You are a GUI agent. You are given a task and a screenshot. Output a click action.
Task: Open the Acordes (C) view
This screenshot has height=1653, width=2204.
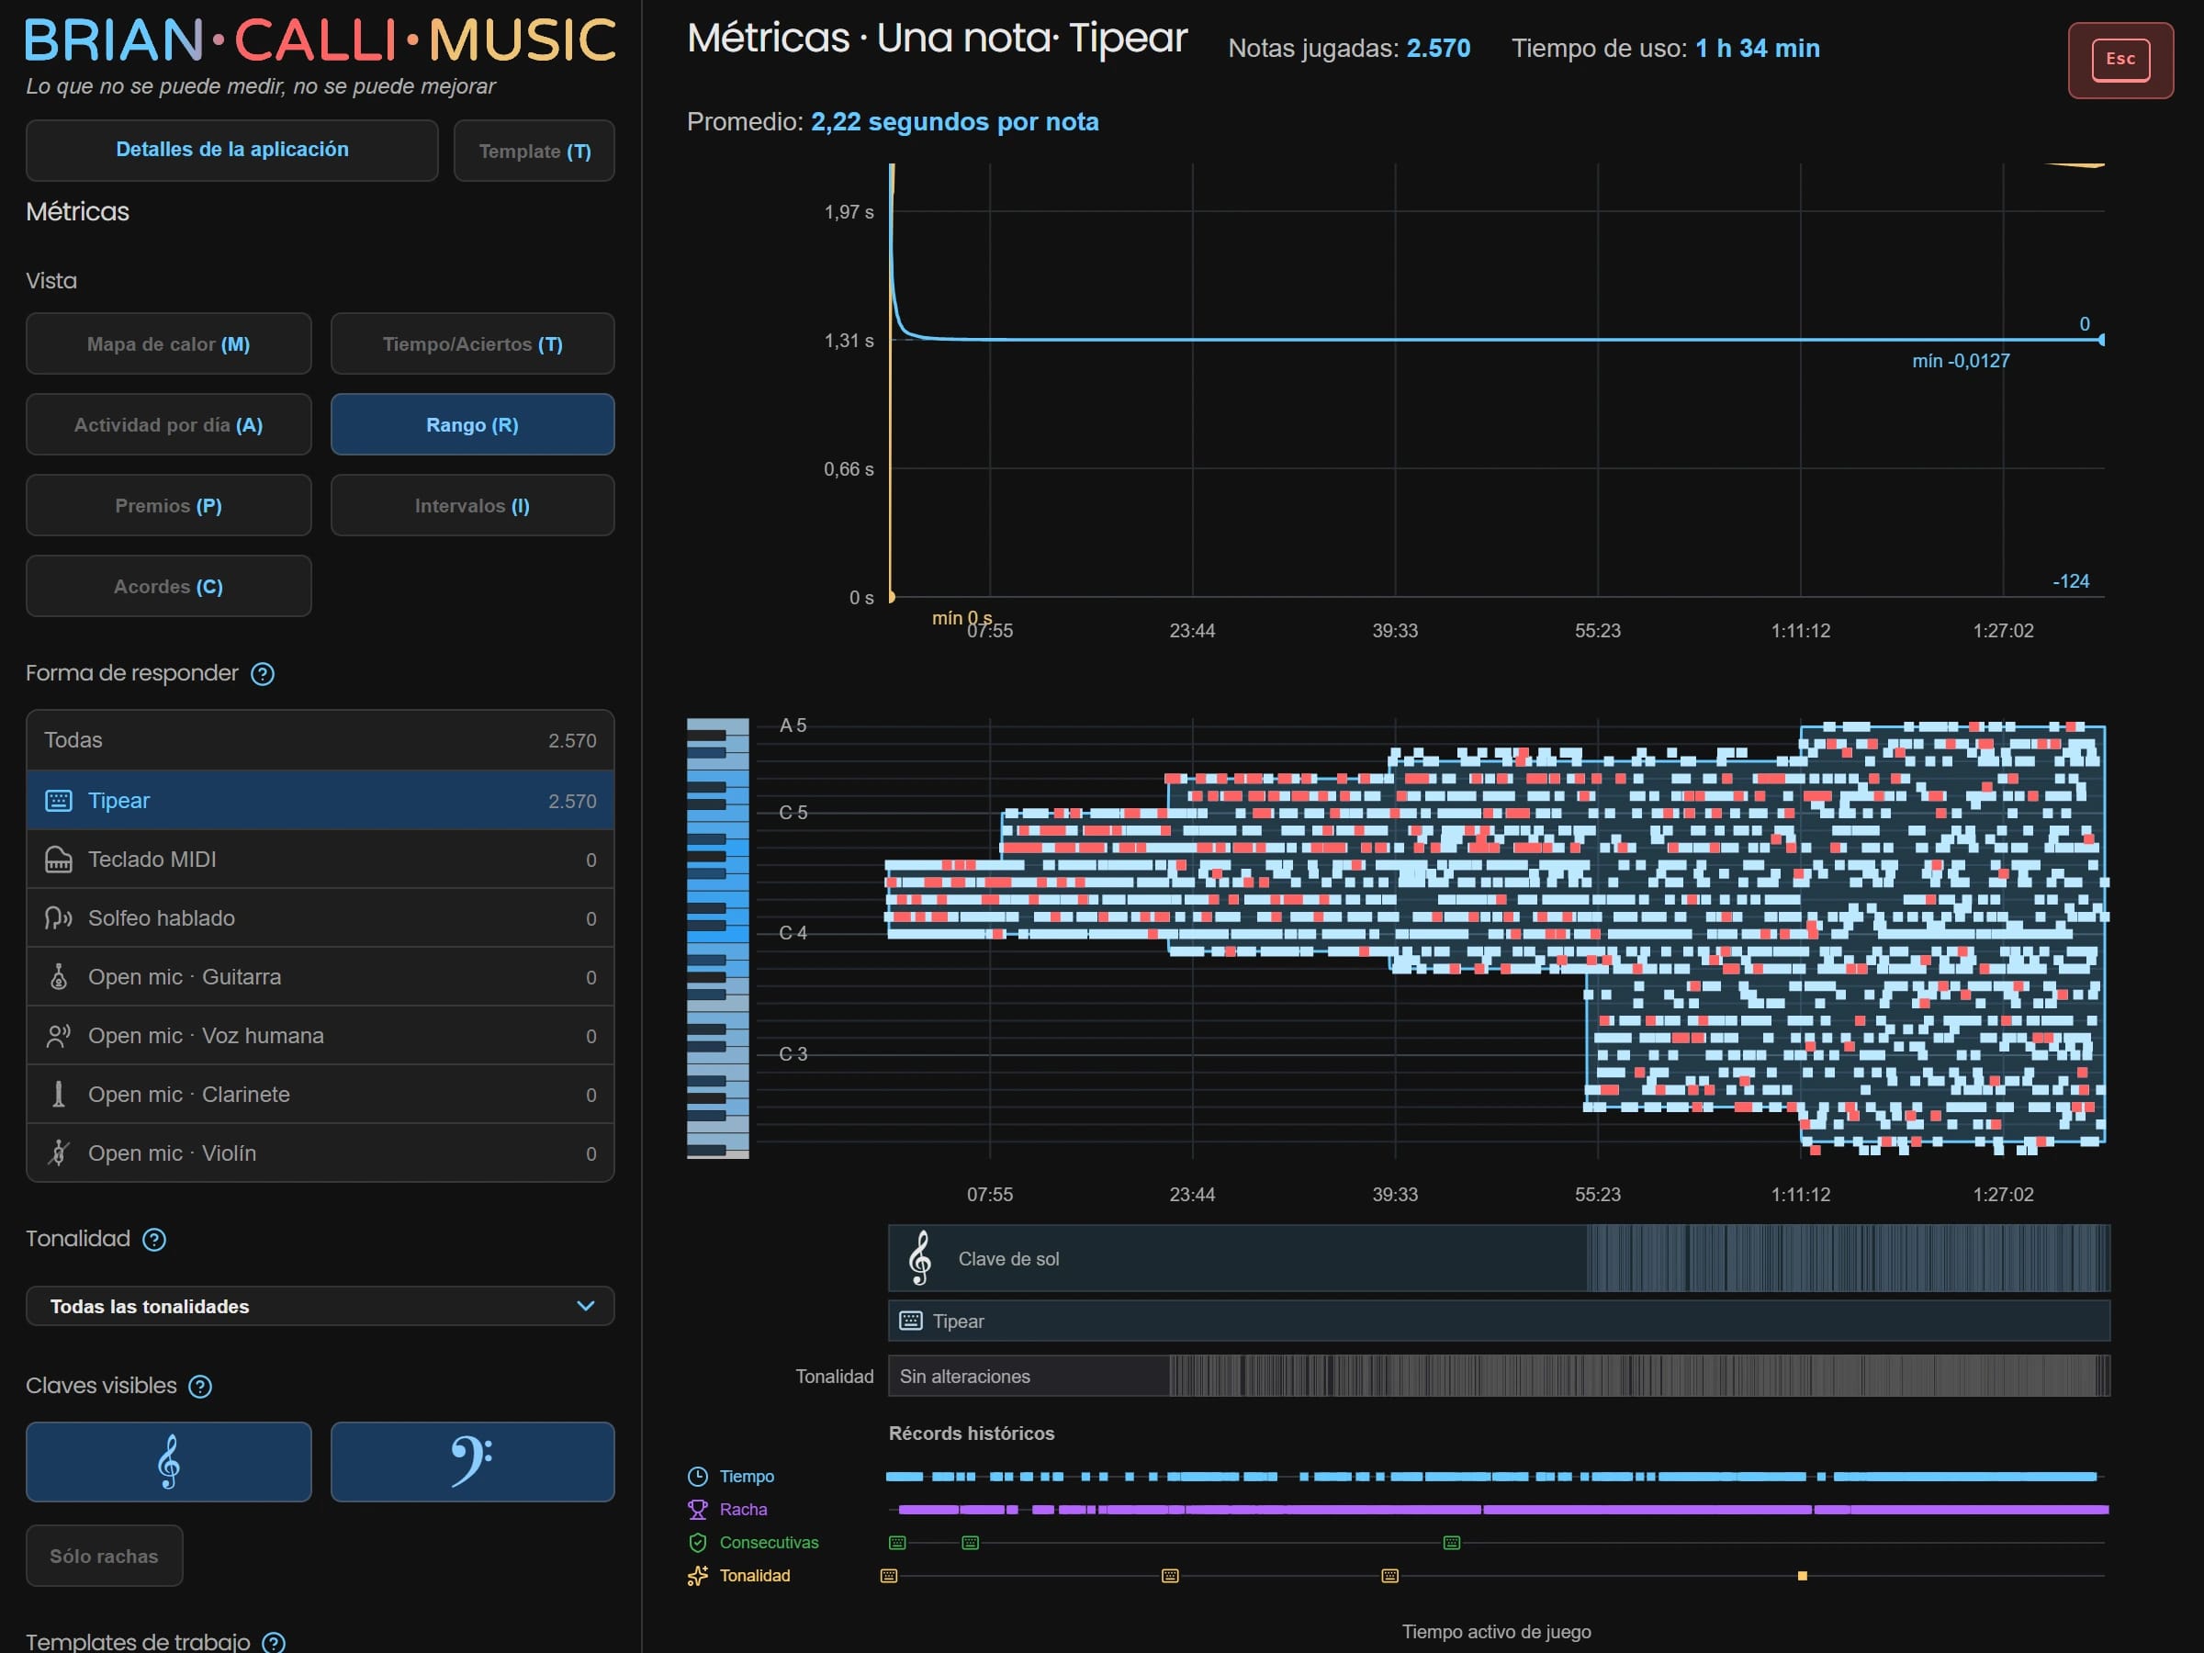tap(168, 586)
